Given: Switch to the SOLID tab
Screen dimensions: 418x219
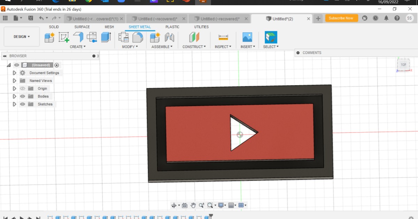Looking at the screenshot, I should tap(54, 27).
